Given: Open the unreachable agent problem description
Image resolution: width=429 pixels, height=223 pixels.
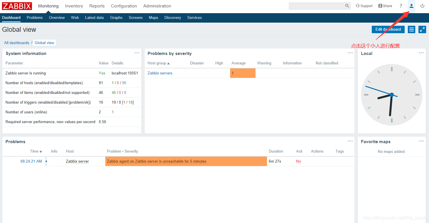Looking at the screenshot, I should tap(157, 161).
